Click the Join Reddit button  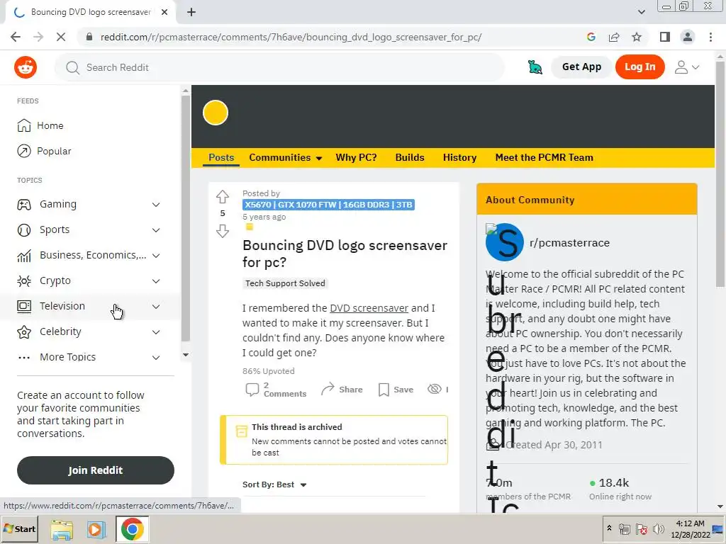[x=96, y=470]
